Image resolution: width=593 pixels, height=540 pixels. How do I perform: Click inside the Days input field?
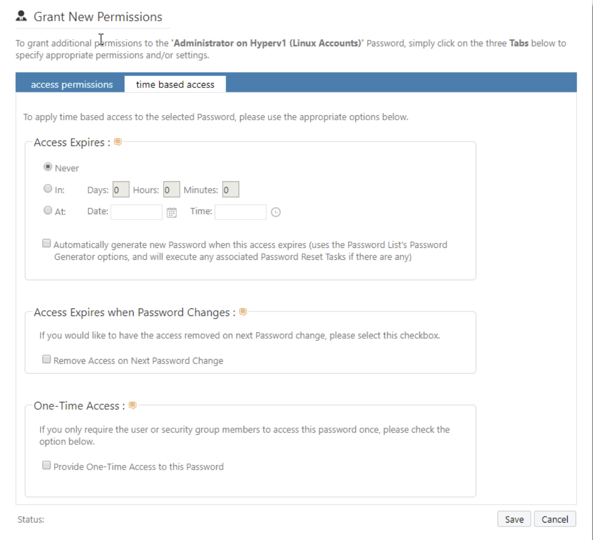pos(121,189)
